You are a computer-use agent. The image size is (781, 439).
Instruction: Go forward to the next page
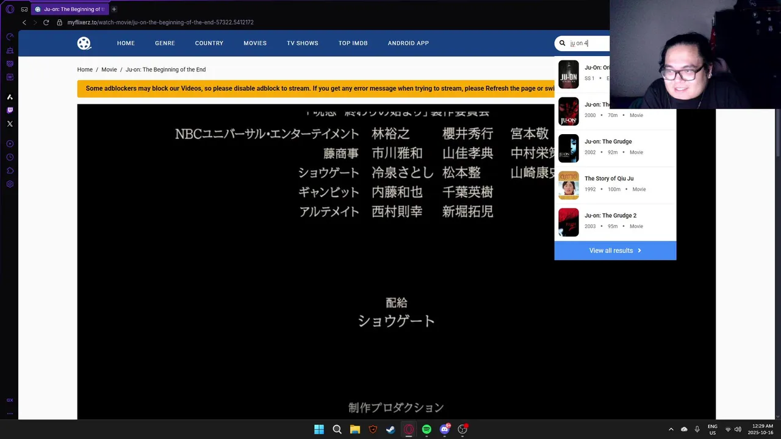tap(35, 23)
